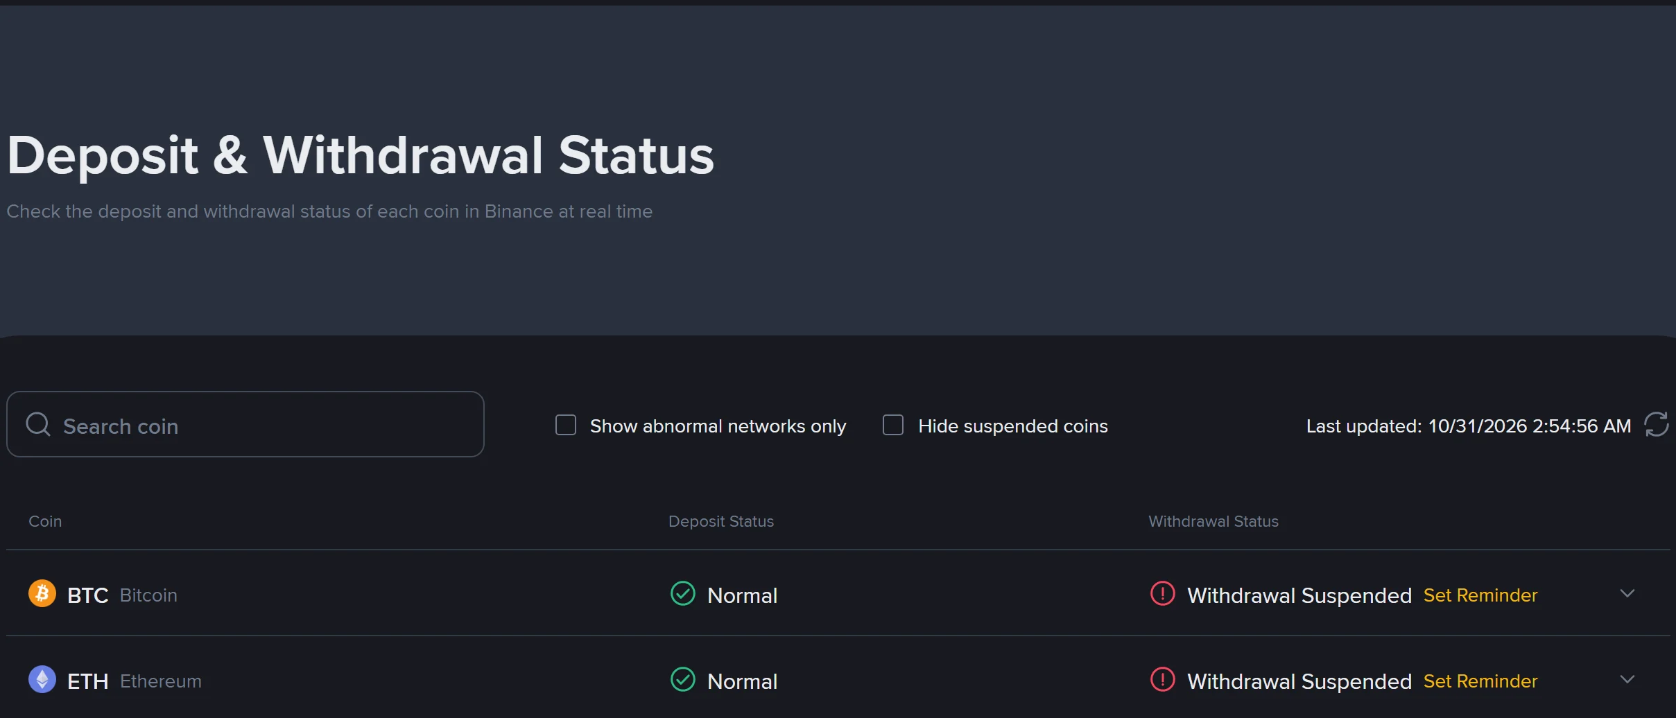Click BTC withdrawal suspended warning icon
The image size is (1676, 718).
1163,593
